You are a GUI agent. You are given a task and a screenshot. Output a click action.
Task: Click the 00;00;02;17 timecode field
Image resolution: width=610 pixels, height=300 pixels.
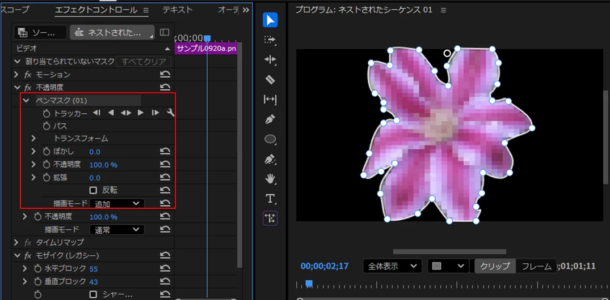(x=325, y=266)
